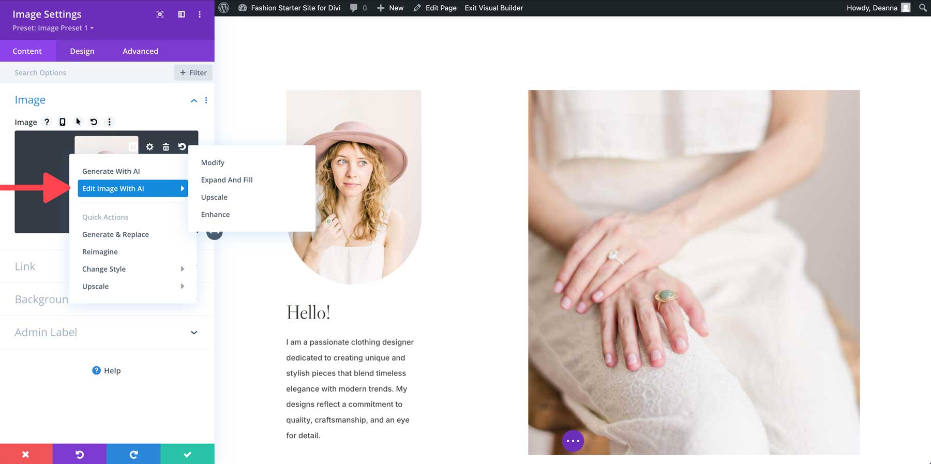Click the gear icon on image preview
This screenshot has height=464, width=931.
coord(149,147)
